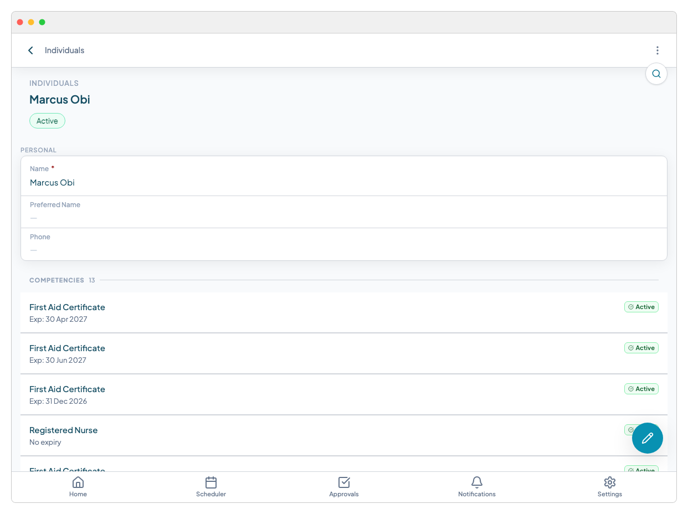This screenshot has width=688, height=514.
Task: Click the Scheduler calendar icon
Action: click(211, 482)
